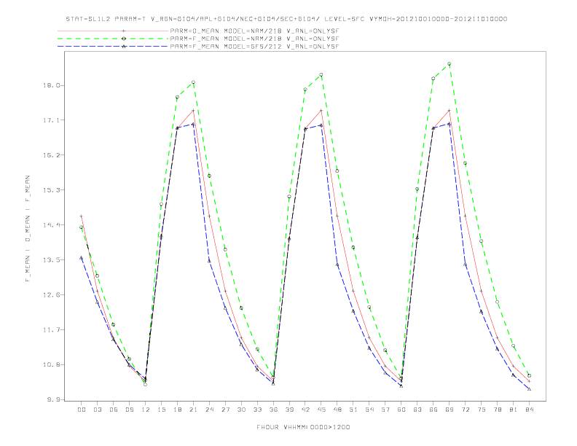Click the x-axis hour label 66
Image resolution: width=577 pixels, height=446 pixels.
click(433, 410)
